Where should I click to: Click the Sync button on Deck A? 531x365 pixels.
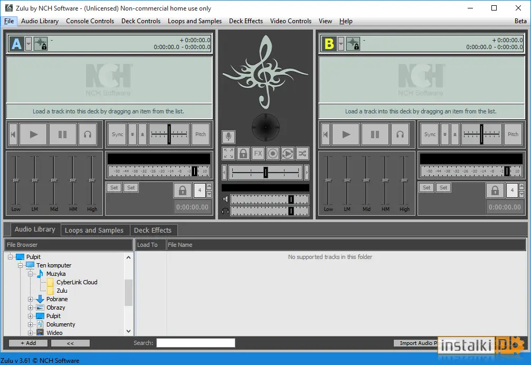tap(118, 135)
